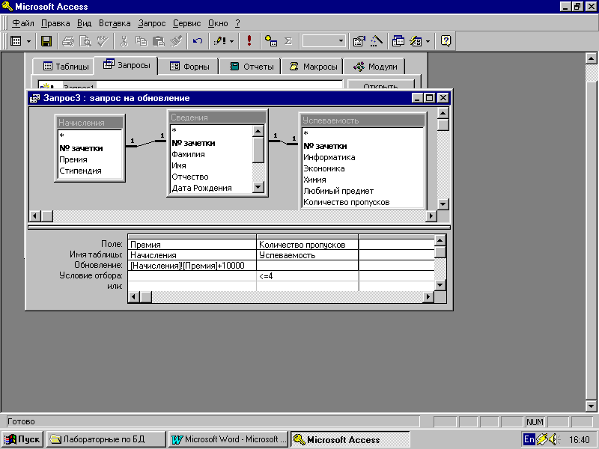Image resolution: width=599 pixels, height=449 pixels.
Task: Click scroll-down arrow in Сведения field list
Action: coord(258,187)
